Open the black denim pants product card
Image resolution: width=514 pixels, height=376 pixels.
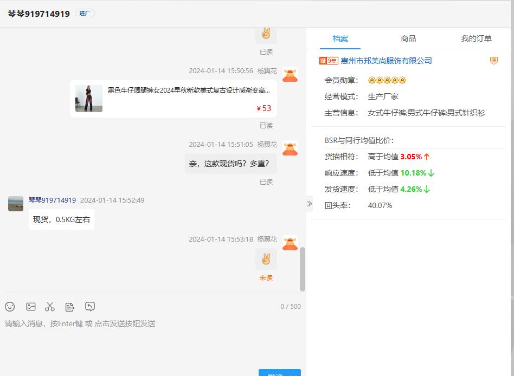[x=174, y=99]
